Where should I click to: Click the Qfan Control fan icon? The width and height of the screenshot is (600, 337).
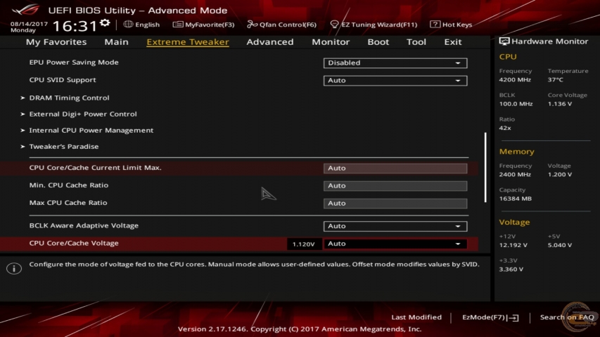(252, 25)
